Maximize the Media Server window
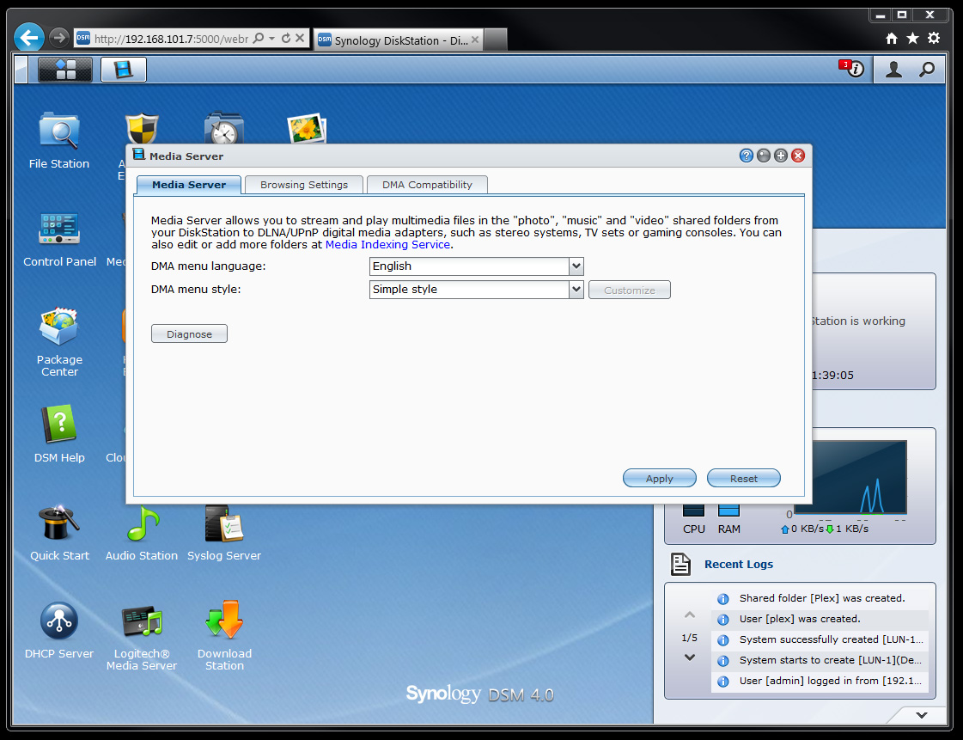Viewport: 963px width, 740px height. coord(781,156)
